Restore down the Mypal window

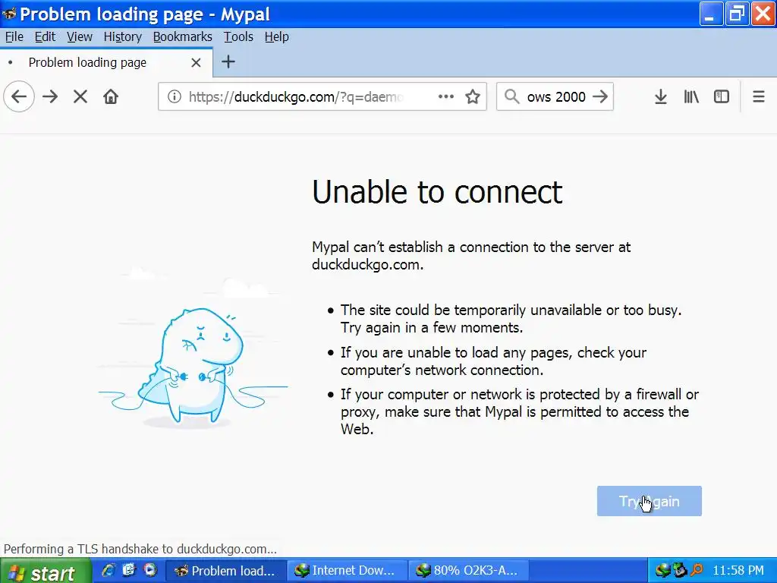(737, 14)
